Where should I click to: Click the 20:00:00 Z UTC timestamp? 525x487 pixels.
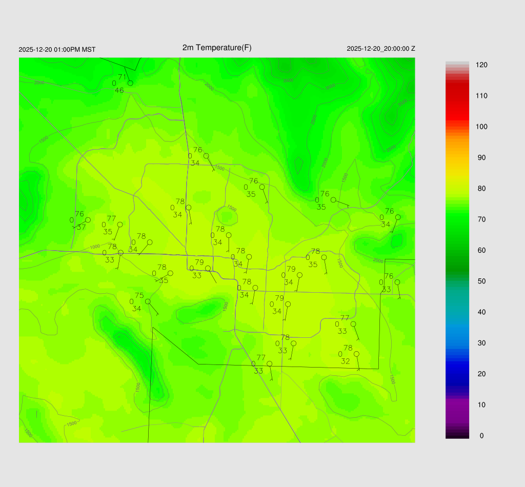381,49
